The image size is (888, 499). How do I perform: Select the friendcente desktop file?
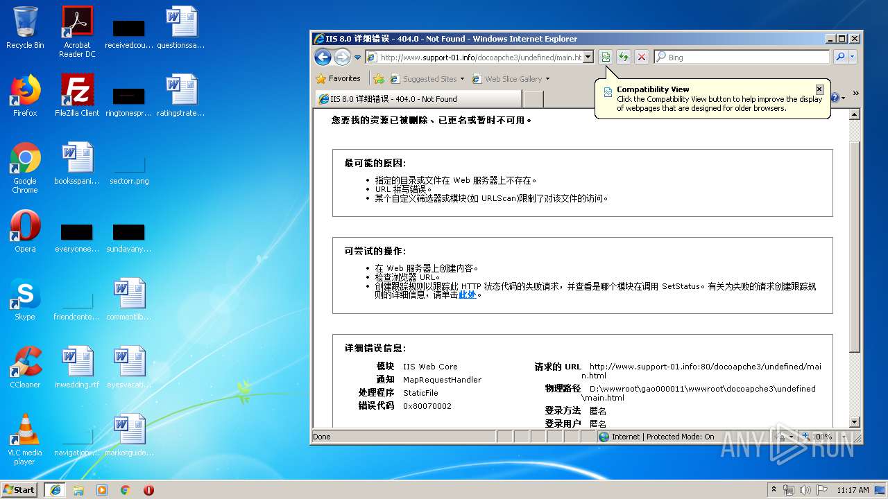click(77, 306)
